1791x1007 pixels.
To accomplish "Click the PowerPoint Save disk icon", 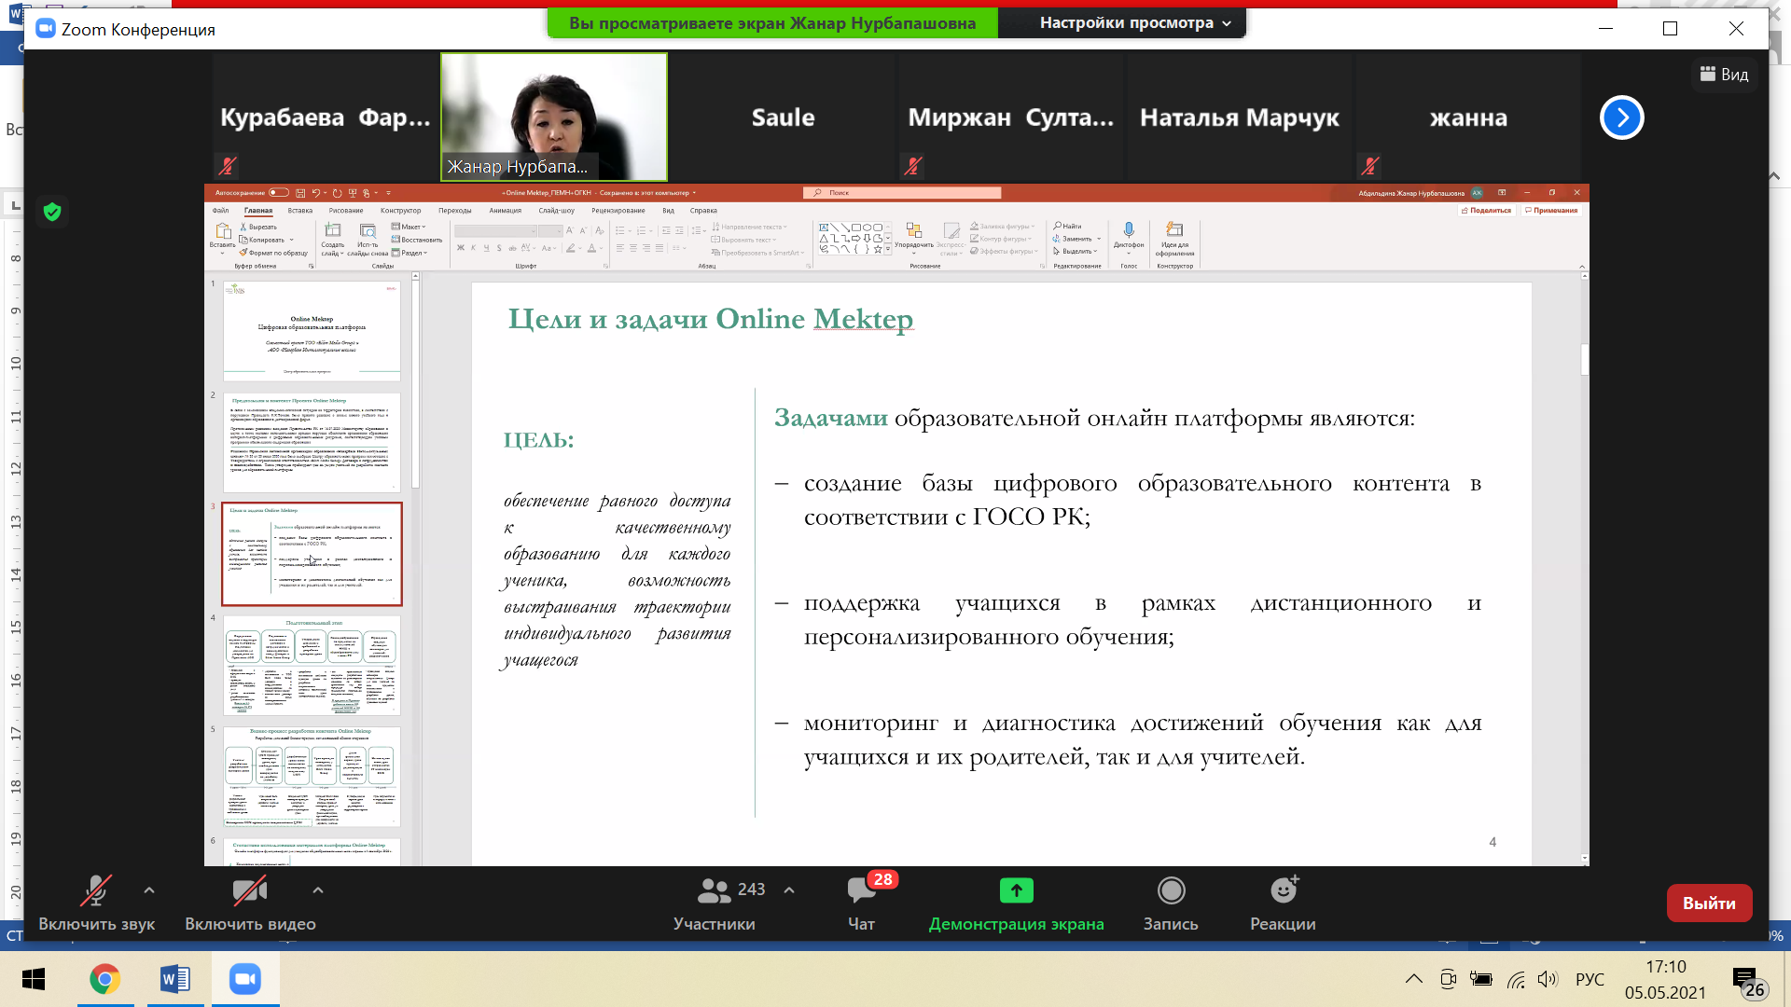I will pyautogui.click(x=300, y=193).
